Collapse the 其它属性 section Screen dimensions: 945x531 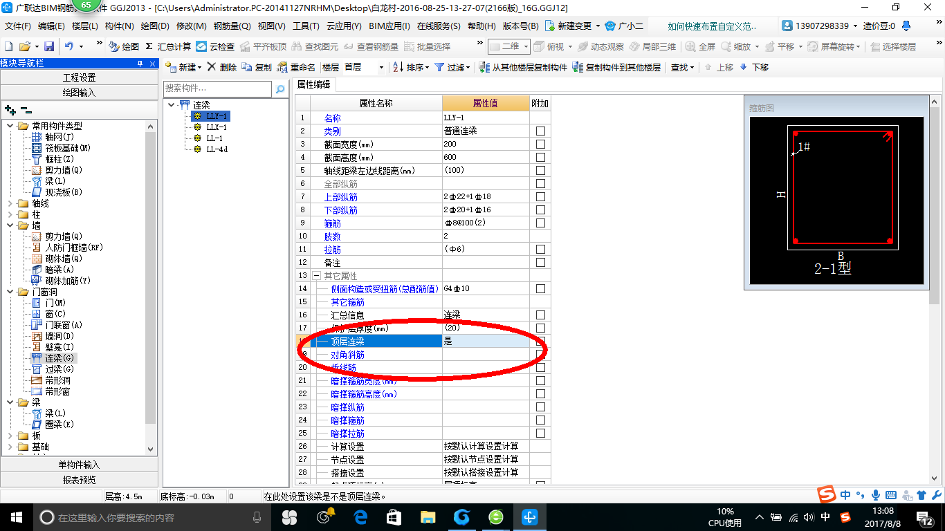click(x=316, y=275)
